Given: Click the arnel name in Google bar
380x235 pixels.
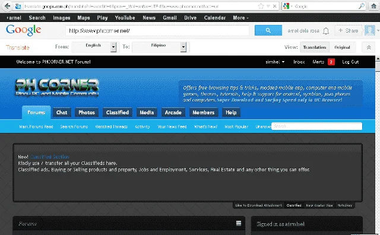Looking at the screenshot, I should tap(14, 18).
